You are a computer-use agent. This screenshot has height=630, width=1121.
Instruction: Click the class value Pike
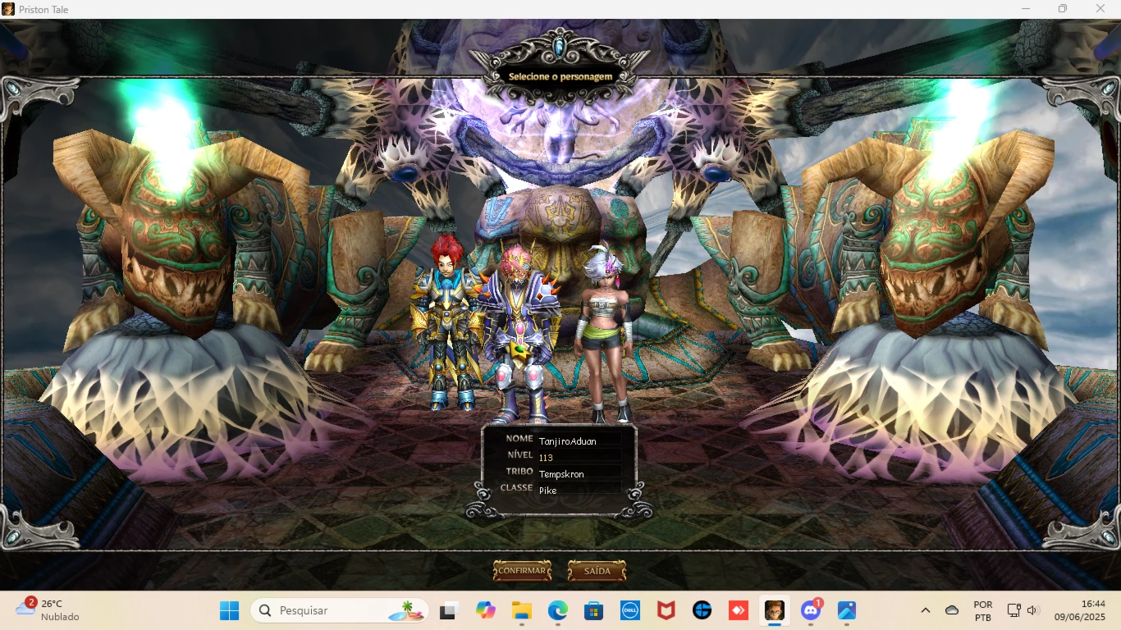[x=547, y=491]
